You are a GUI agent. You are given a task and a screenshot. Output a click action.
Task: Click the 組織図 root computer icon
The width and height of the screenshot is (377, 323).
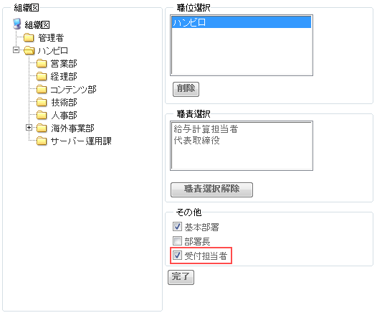[16, 24]
